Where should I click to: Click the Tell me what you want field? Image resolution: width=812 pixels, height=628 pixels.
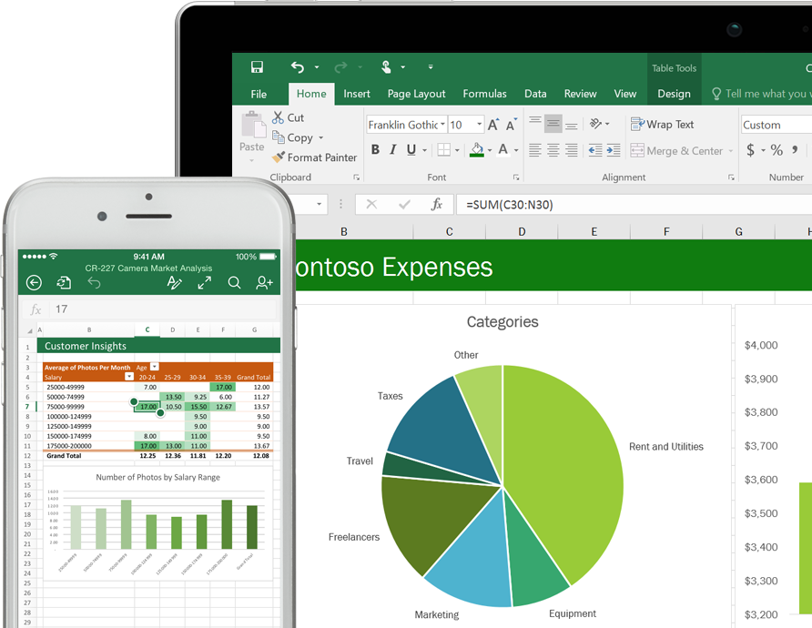tap(761, 94)
